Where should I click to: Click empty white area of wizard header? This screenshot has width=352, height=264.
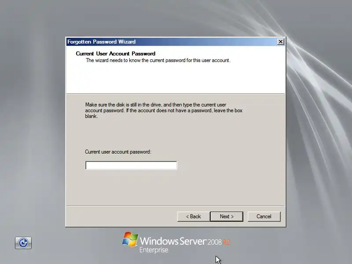pos(175,79)
